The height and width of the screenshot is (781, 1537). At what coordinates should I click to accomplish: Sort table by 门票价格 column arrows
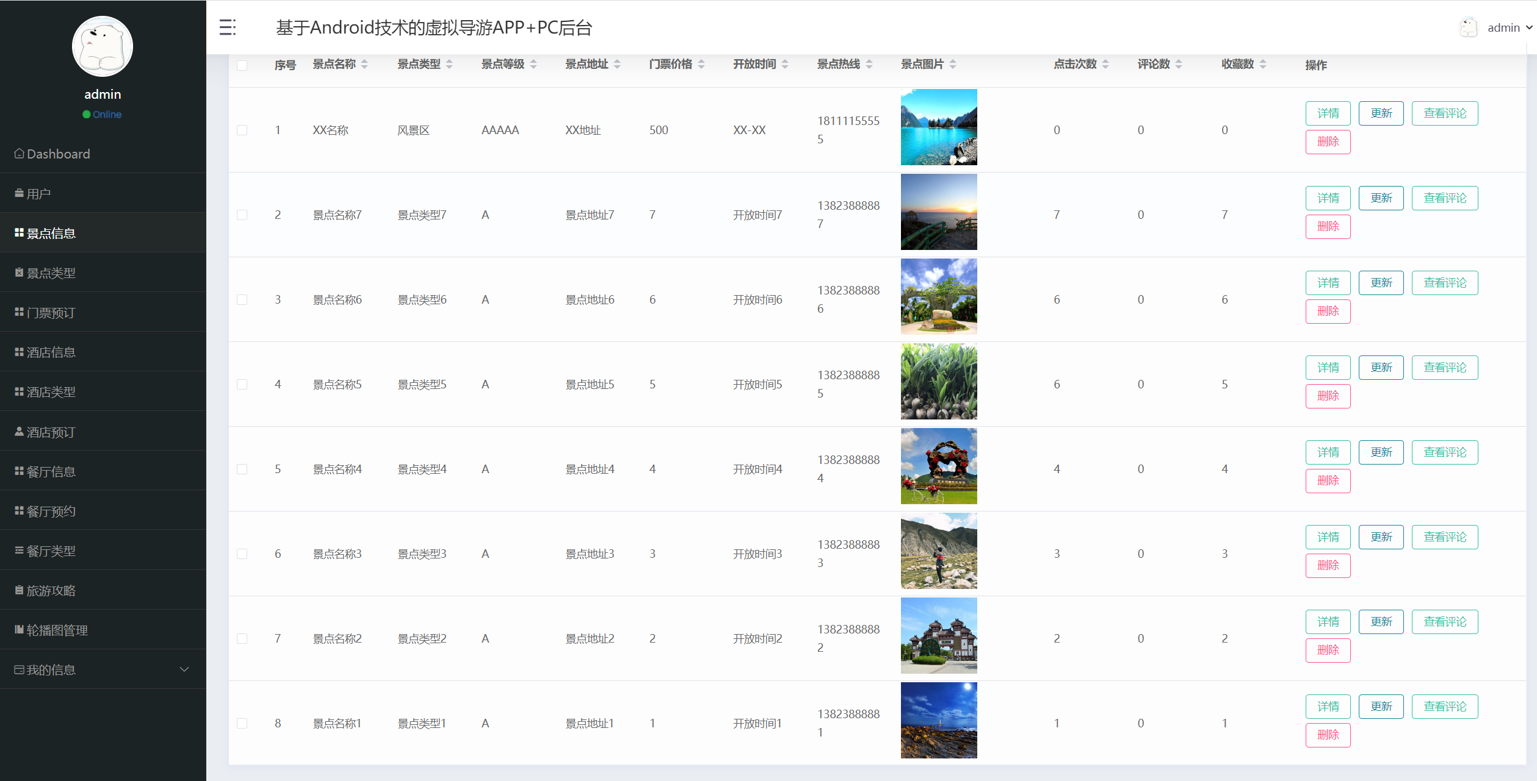(x=701, y=64)
